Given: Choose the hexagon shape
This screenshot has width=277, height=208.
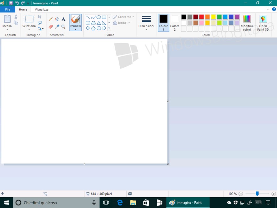Looking at the screenshot, I should [99, 28].
